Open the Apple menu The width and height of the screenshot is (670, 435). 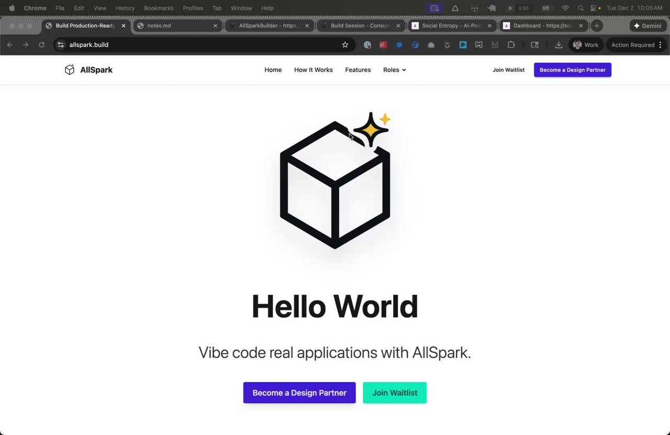(x=12, y=8)
